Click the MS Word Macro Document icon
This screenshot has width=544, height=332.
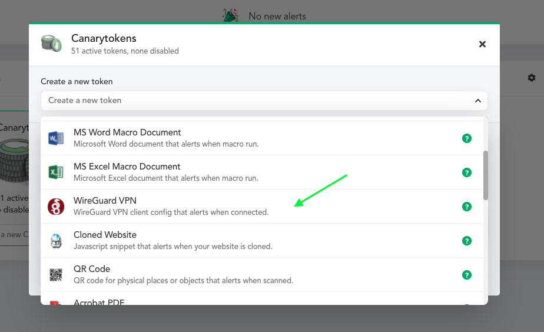pos(56,138)
